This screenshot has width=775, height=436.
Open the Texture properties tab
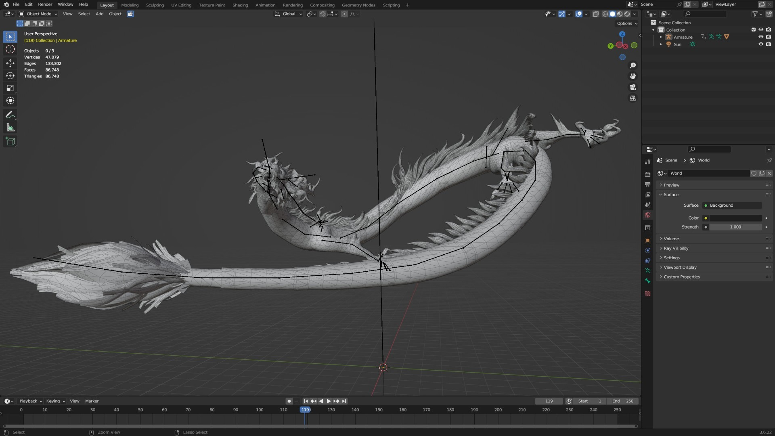pos(647,293)
